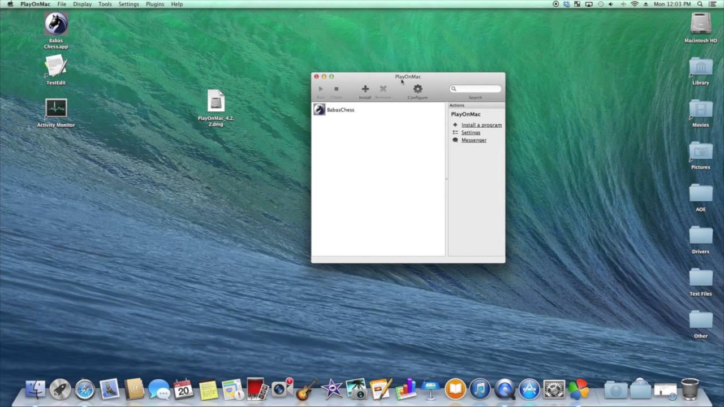Open Notification Center in menu bar
Viewport: 724px width, 407px height.
pyautogui.click(x=714, y=4)
